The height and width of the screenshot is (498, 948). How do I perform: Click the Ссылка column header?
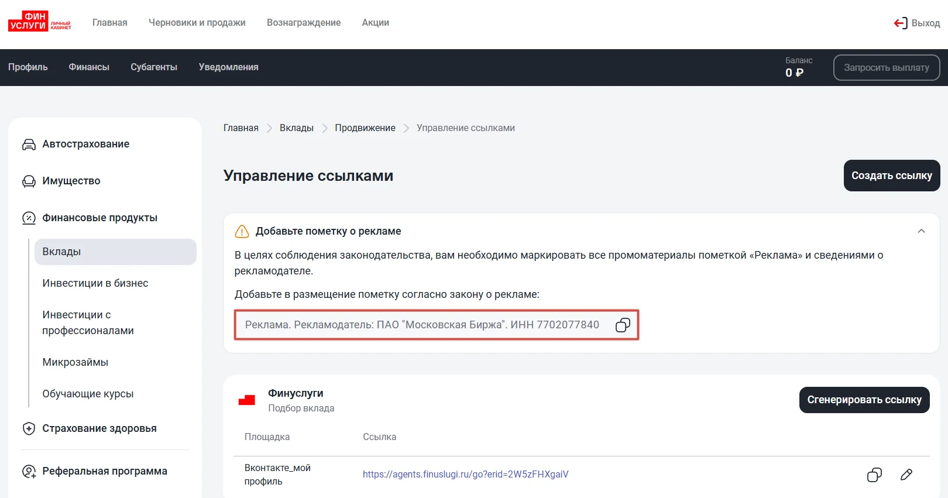379,437
